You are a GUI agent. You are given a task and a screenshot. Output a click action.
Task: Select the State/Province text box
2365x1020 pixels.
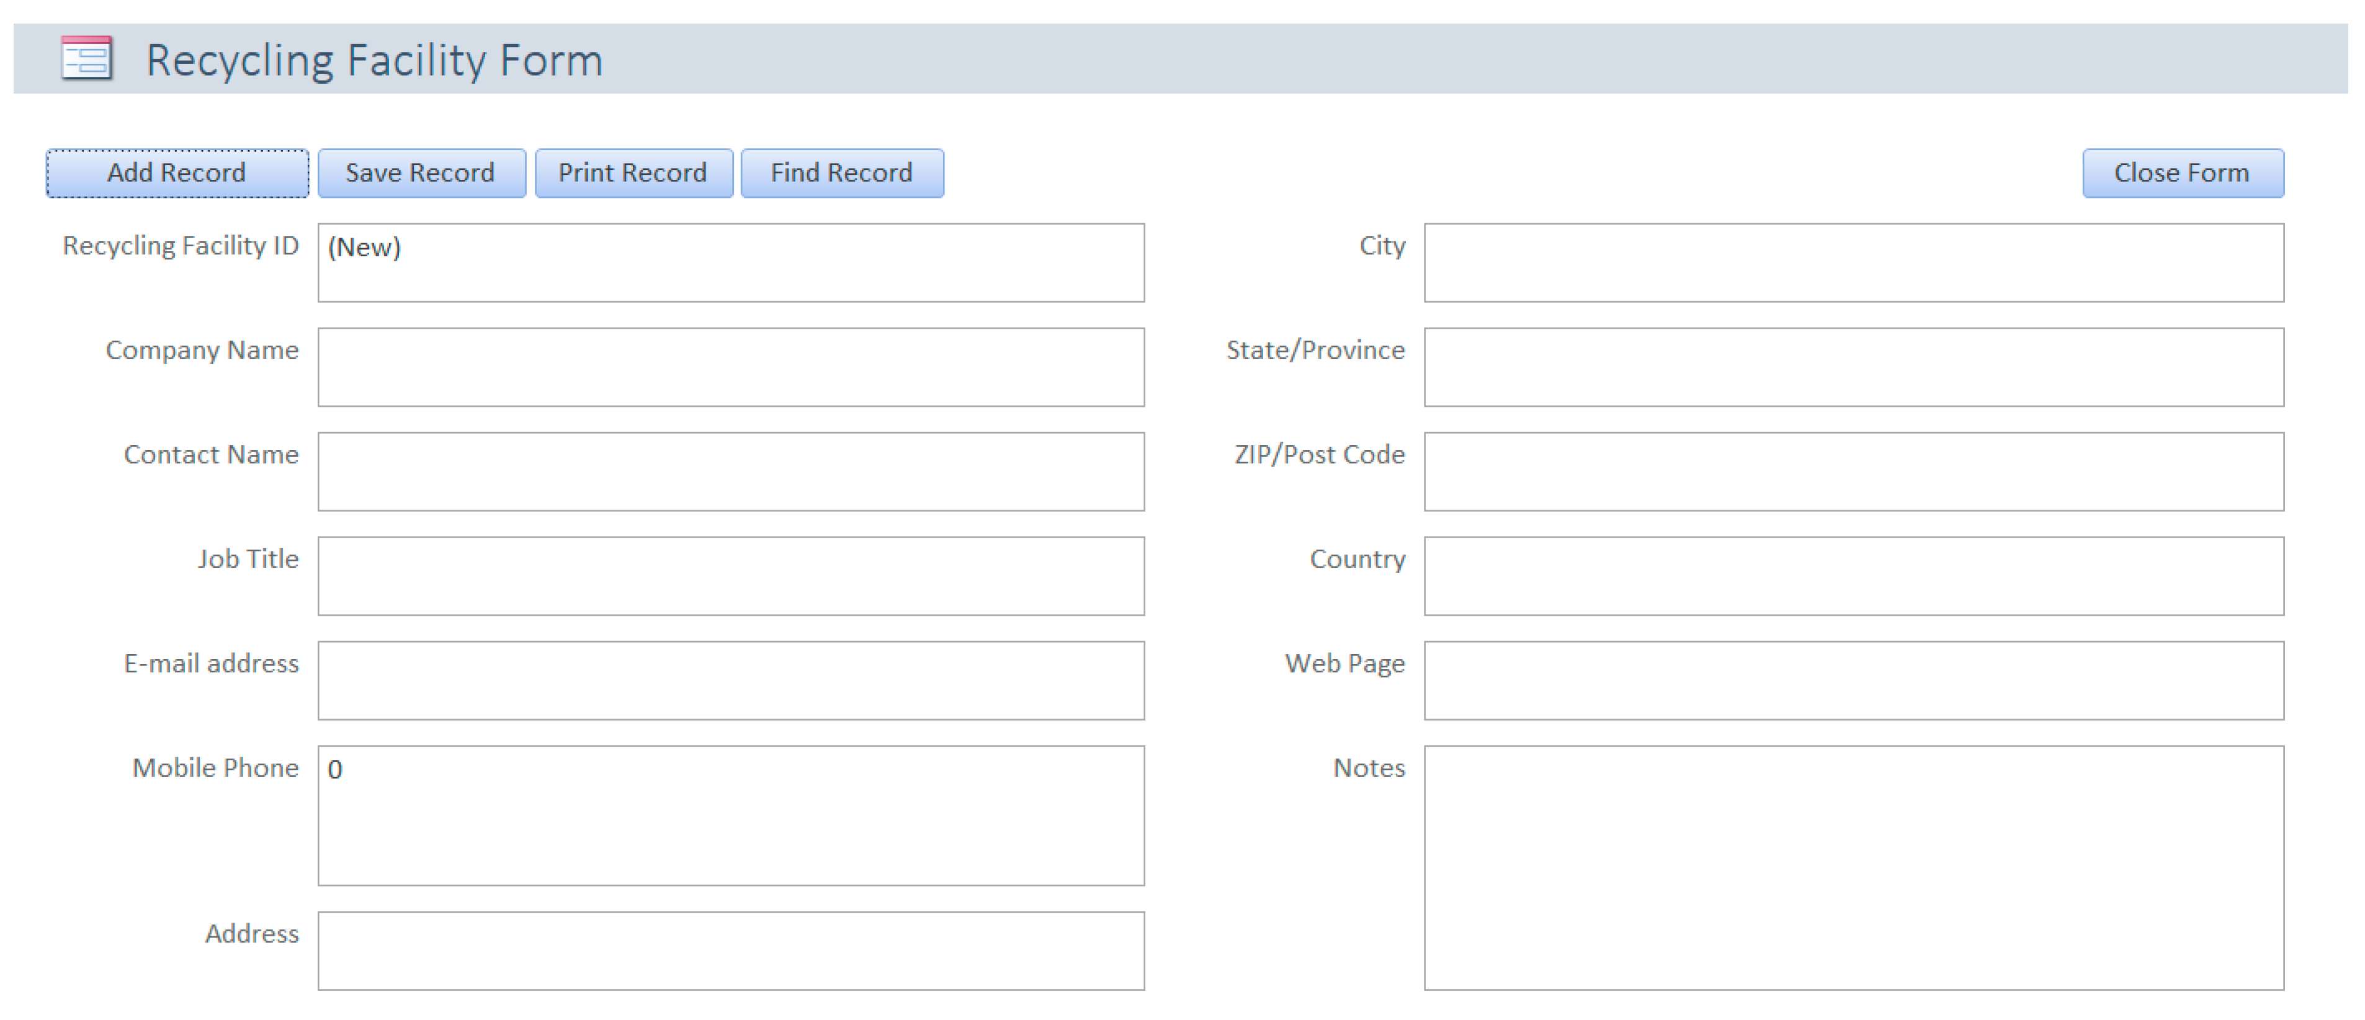pyautogui.click(x=1853, y=367)
